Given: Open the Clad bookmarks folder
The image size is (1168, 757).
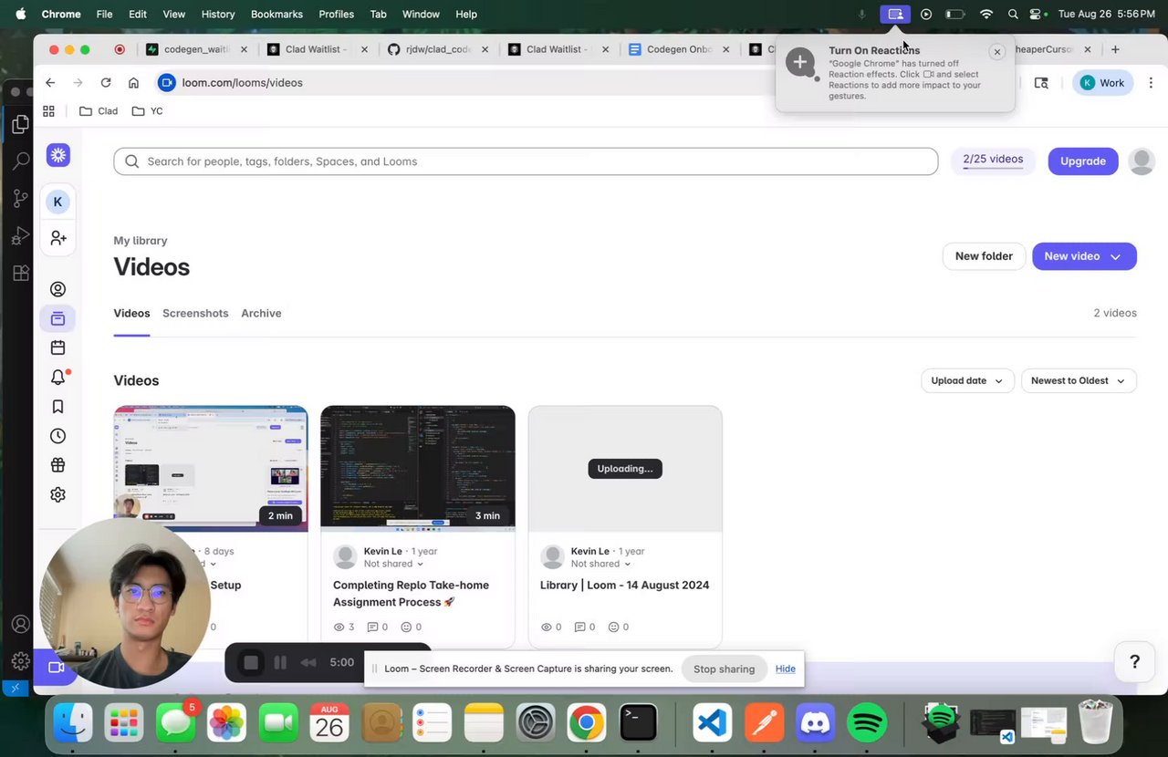Looking at the screenshot, I should coord(99,111).
